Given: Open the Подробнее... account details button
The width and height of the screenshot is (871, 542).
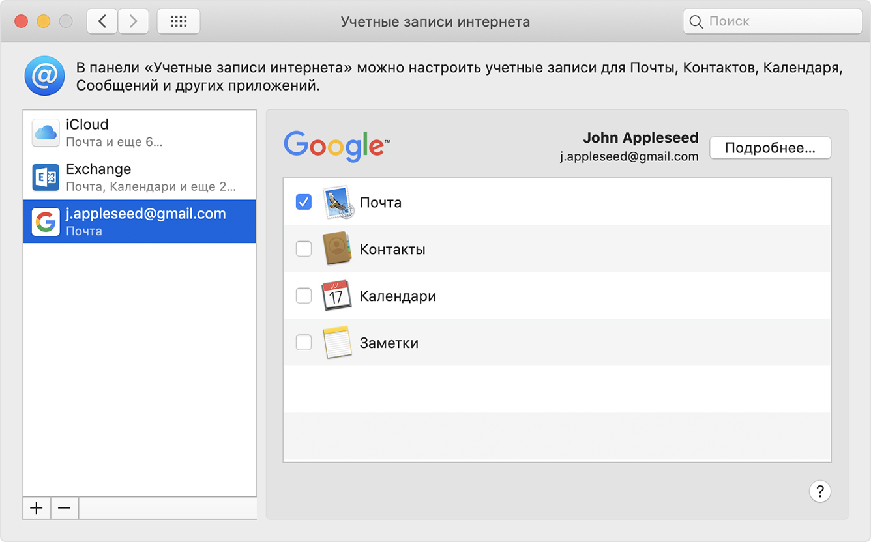Looking at the screenshot, I should click(770, 148).
